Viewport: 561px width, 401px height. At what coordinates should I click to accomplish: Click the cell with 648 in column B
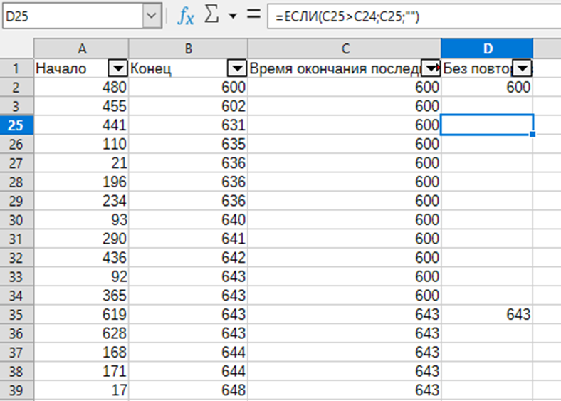click(188, 390)
